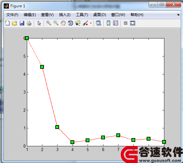Enable the Rotate 3D tool

point(70,23)
